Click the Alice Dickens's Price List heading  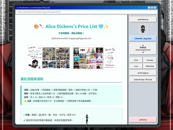coord(71,26)
